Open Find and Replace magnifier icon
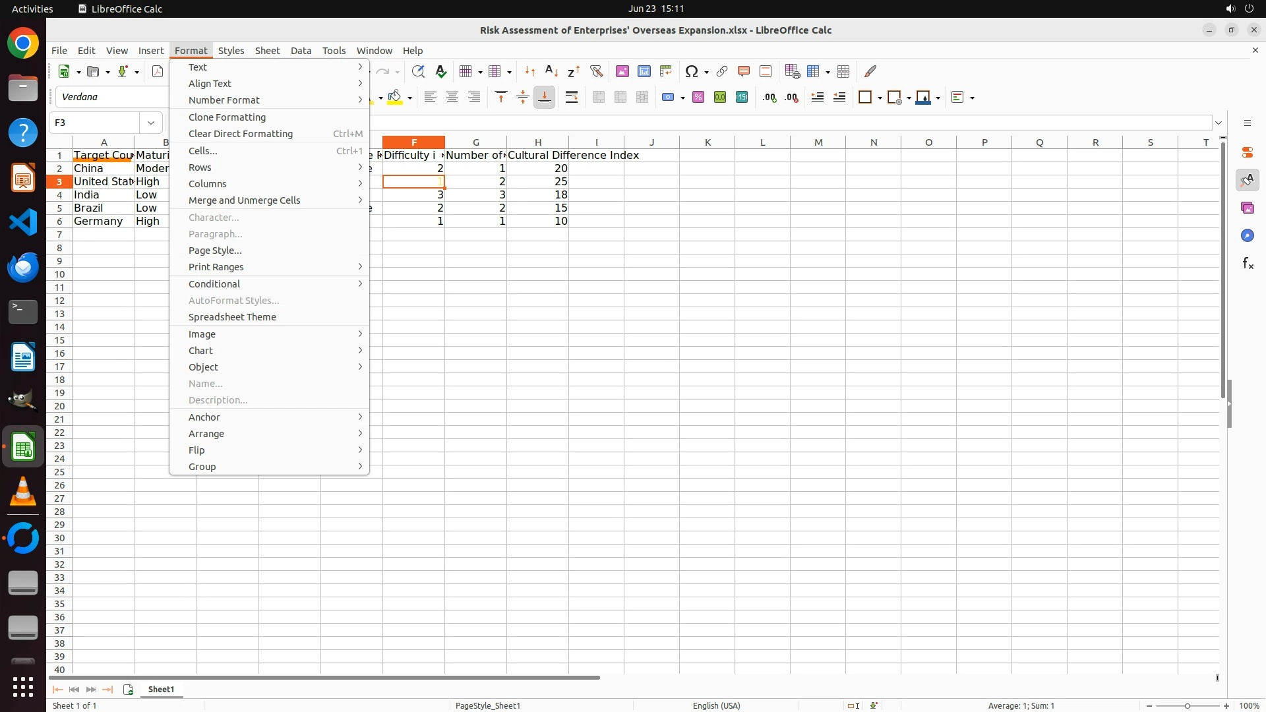 click(x=418, y=71)
